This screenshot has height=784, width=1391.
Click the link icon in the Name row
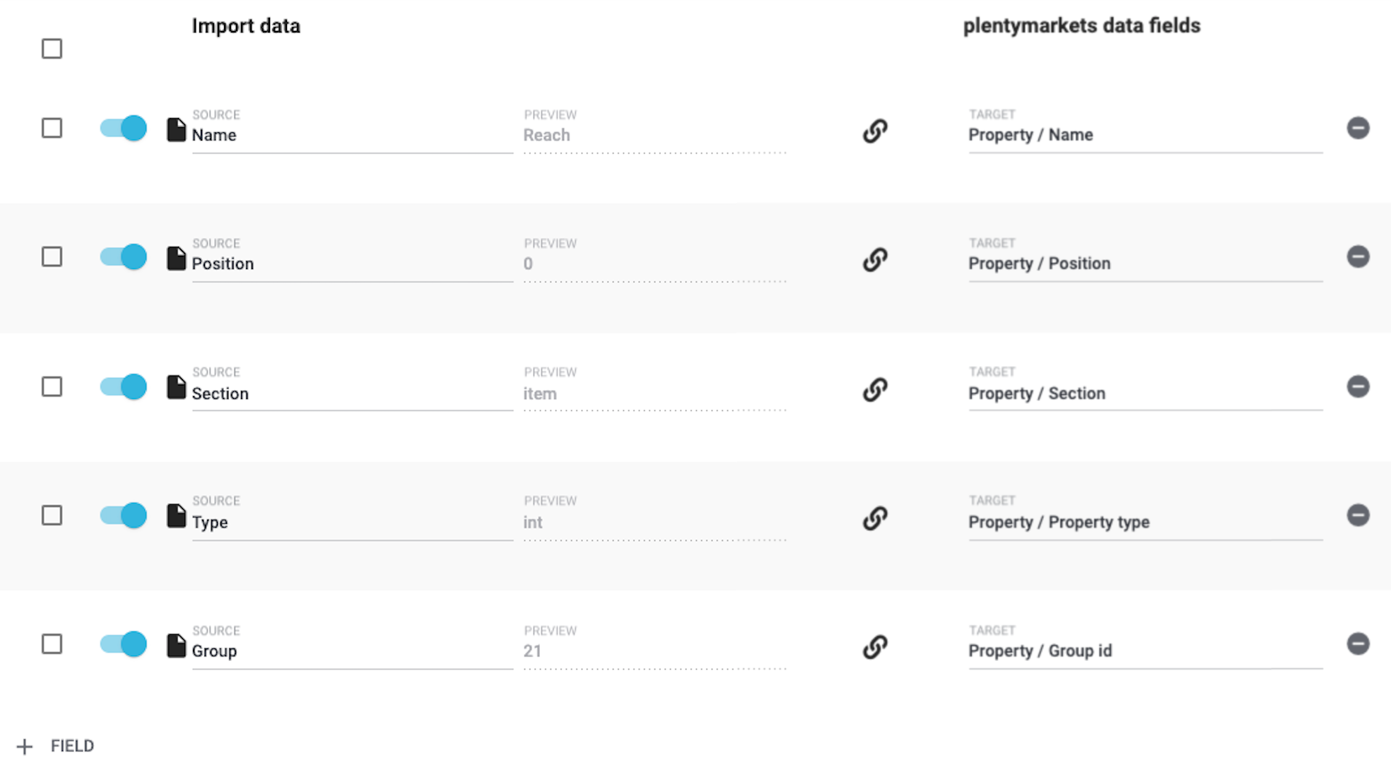pyautogui.click(x=875, y=131)
